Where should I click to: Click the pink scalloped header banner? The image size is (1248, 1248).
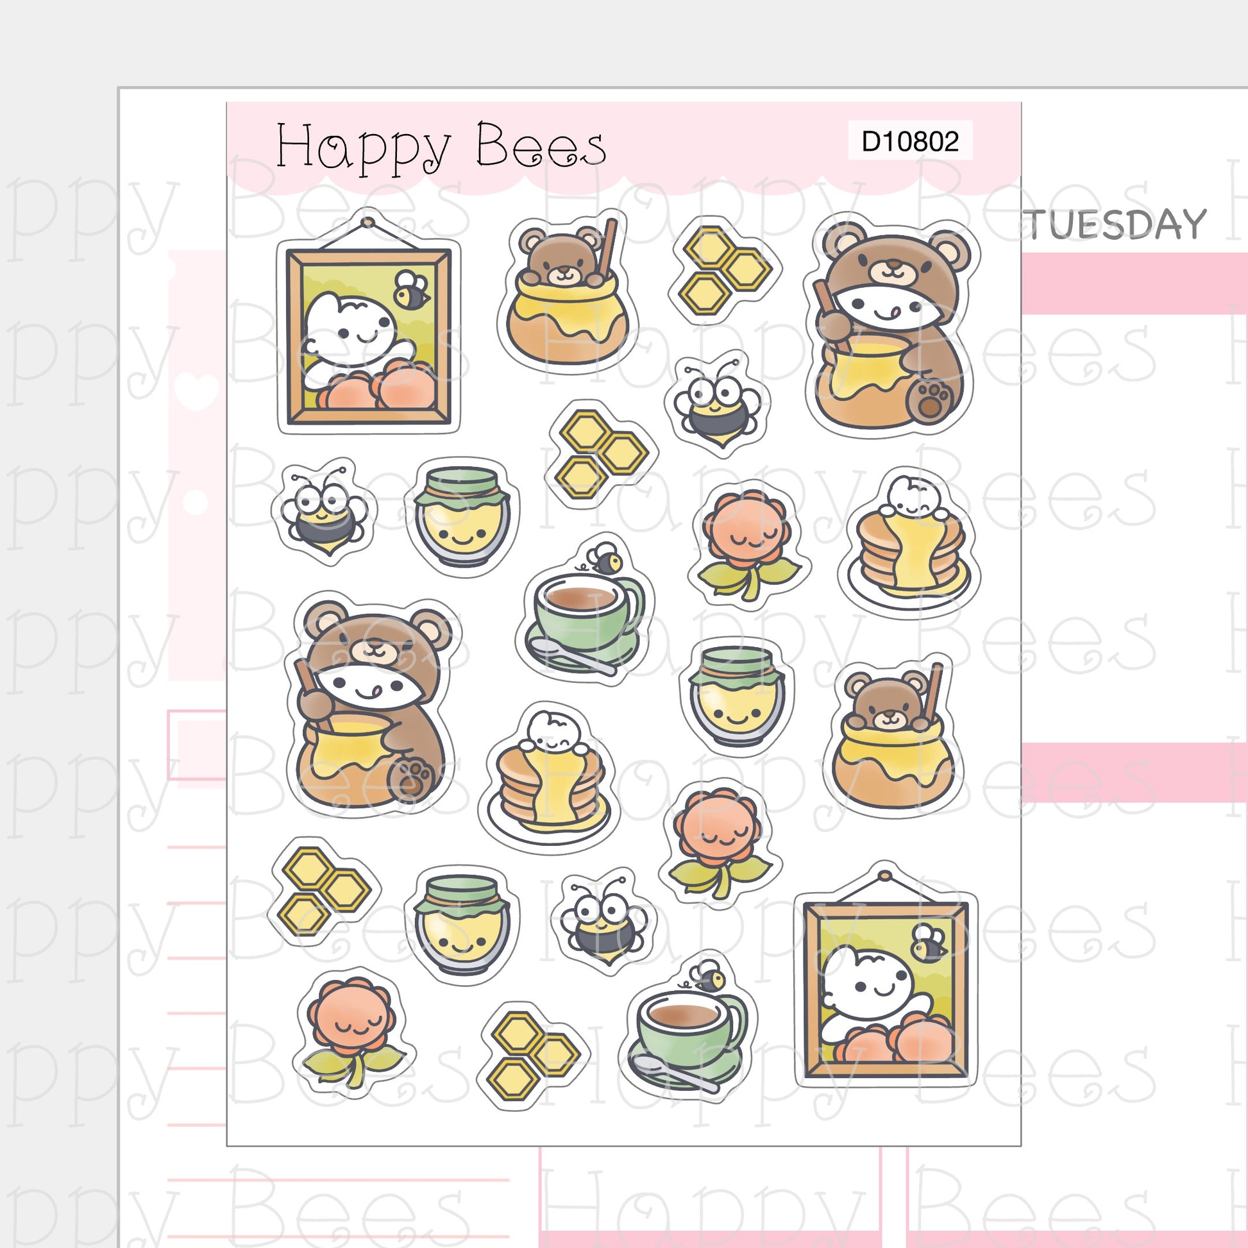tap(624, 148)
